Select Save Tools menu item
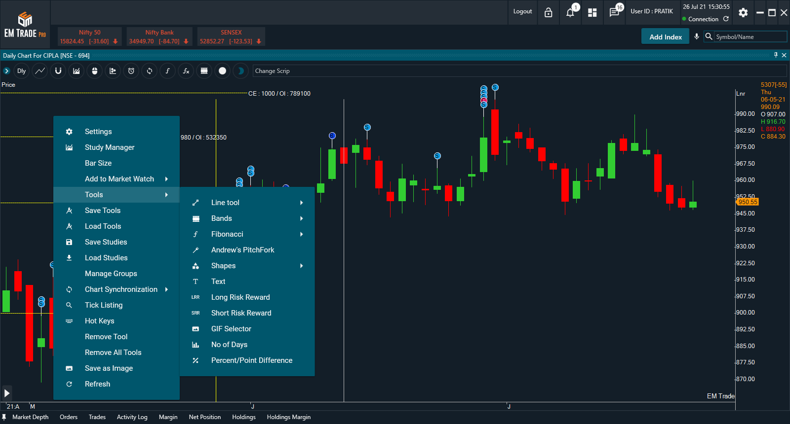Image resolution: width=790 pixels, height=424 pixels. (x=117, y=211)
